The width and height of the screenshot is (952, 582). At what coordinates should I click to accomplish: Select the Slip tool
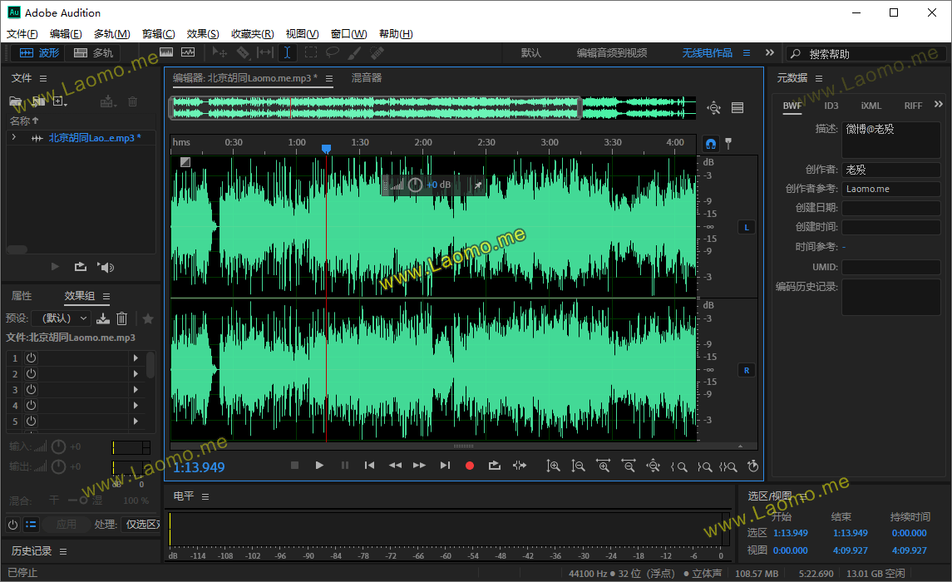(265, 53)
